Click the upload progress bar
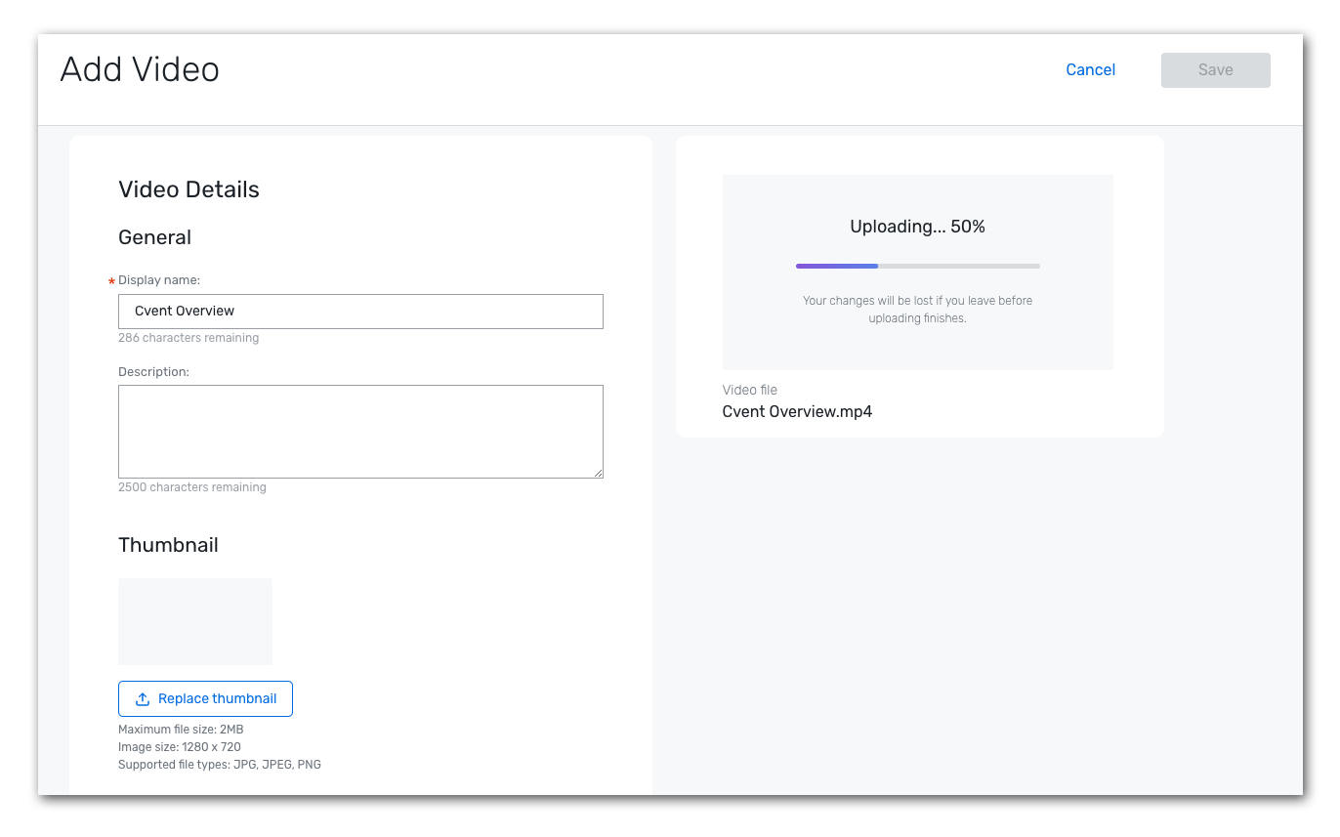1340x837 pixels. [917, 266]
